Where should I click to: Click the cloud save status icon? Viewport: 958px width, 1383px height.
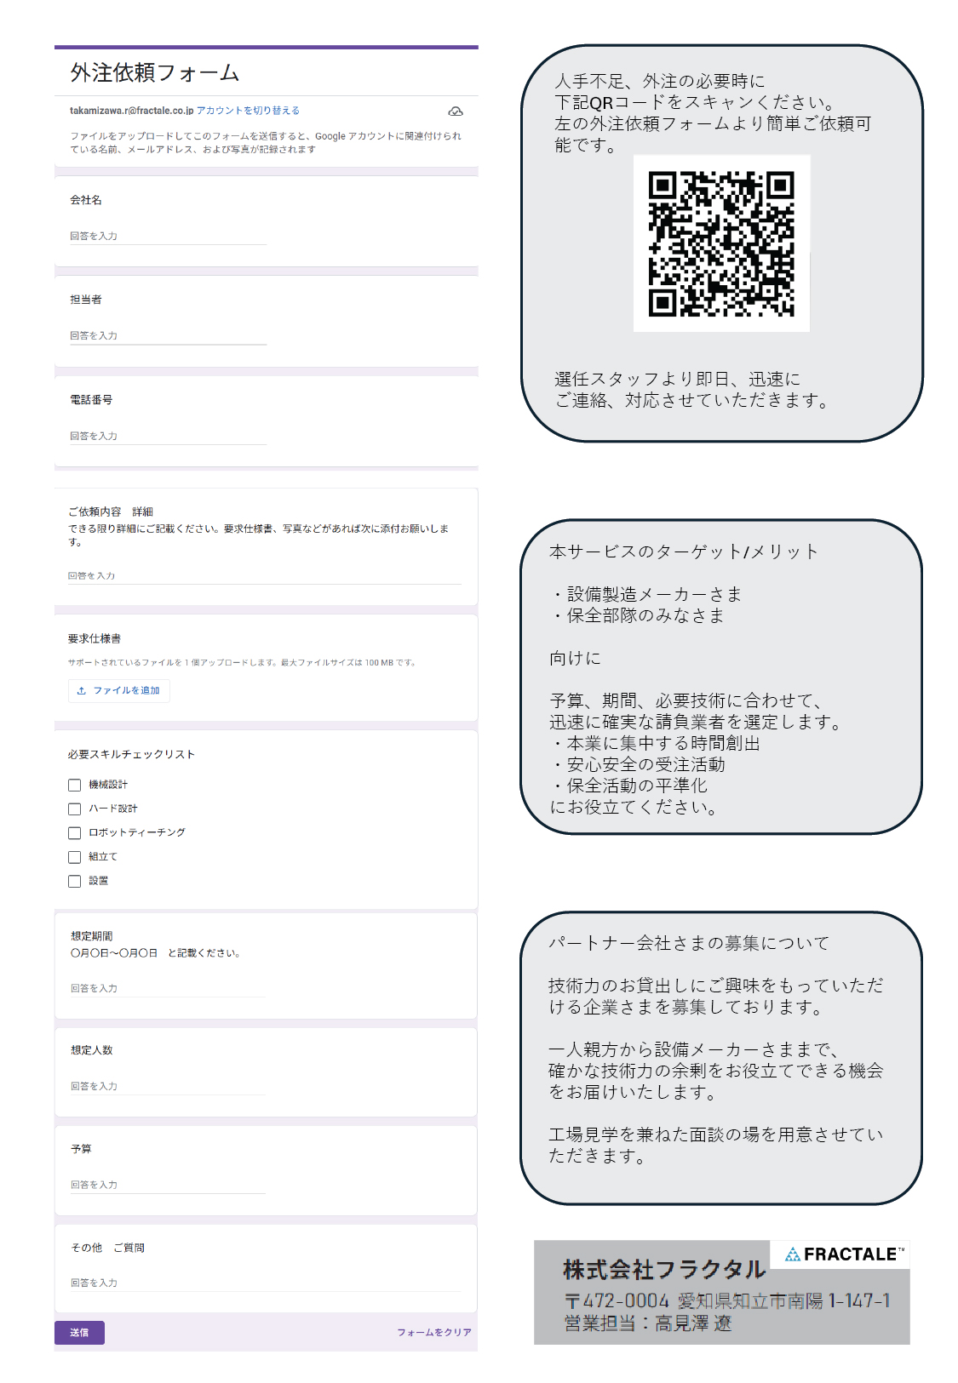(456, 111)
